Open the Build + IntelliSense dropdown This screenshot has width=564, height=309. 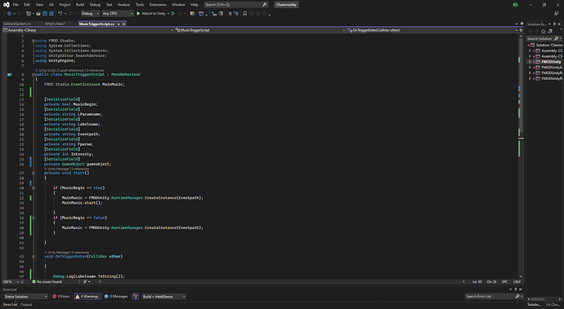pyautogui.click(x=164, y=297)
